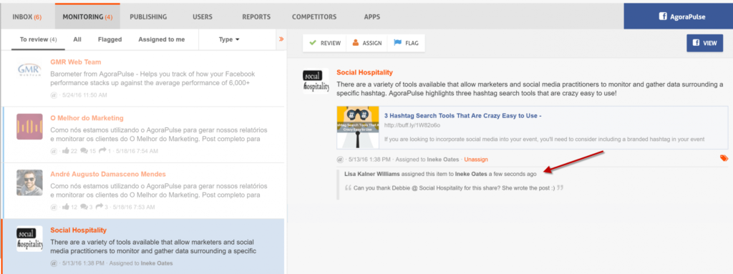Screen dimensions: 733x274
Task: Select Social Hospitality item in list
Action: tap(143, 246)
